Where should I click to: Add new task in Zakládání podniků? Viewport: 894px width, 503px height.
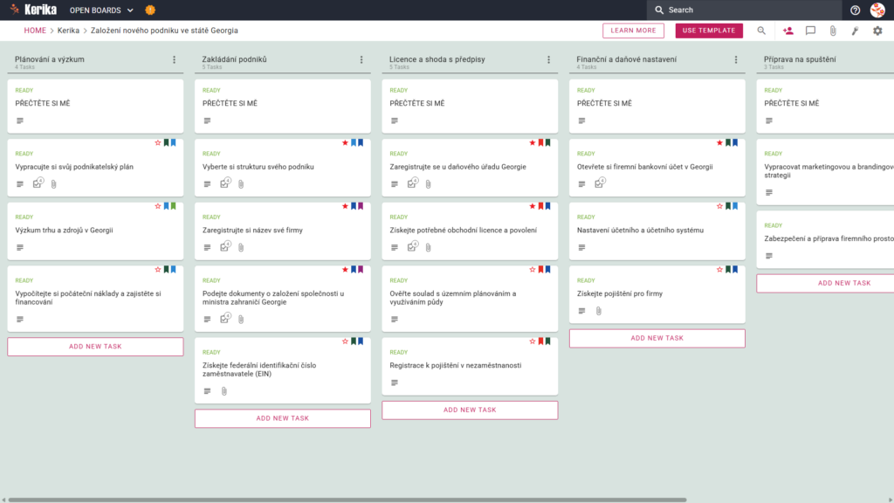283,418
